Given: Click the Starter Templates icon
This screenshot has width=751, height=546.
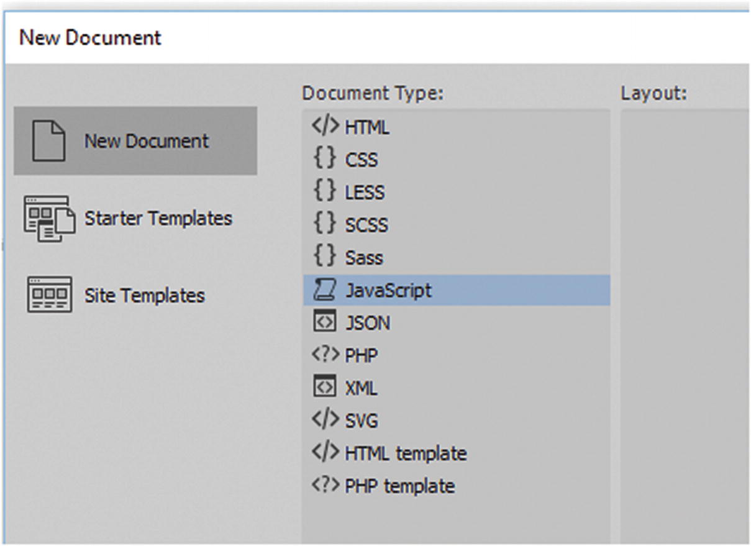Looking at the screenshot, I should tap(50, 219).
